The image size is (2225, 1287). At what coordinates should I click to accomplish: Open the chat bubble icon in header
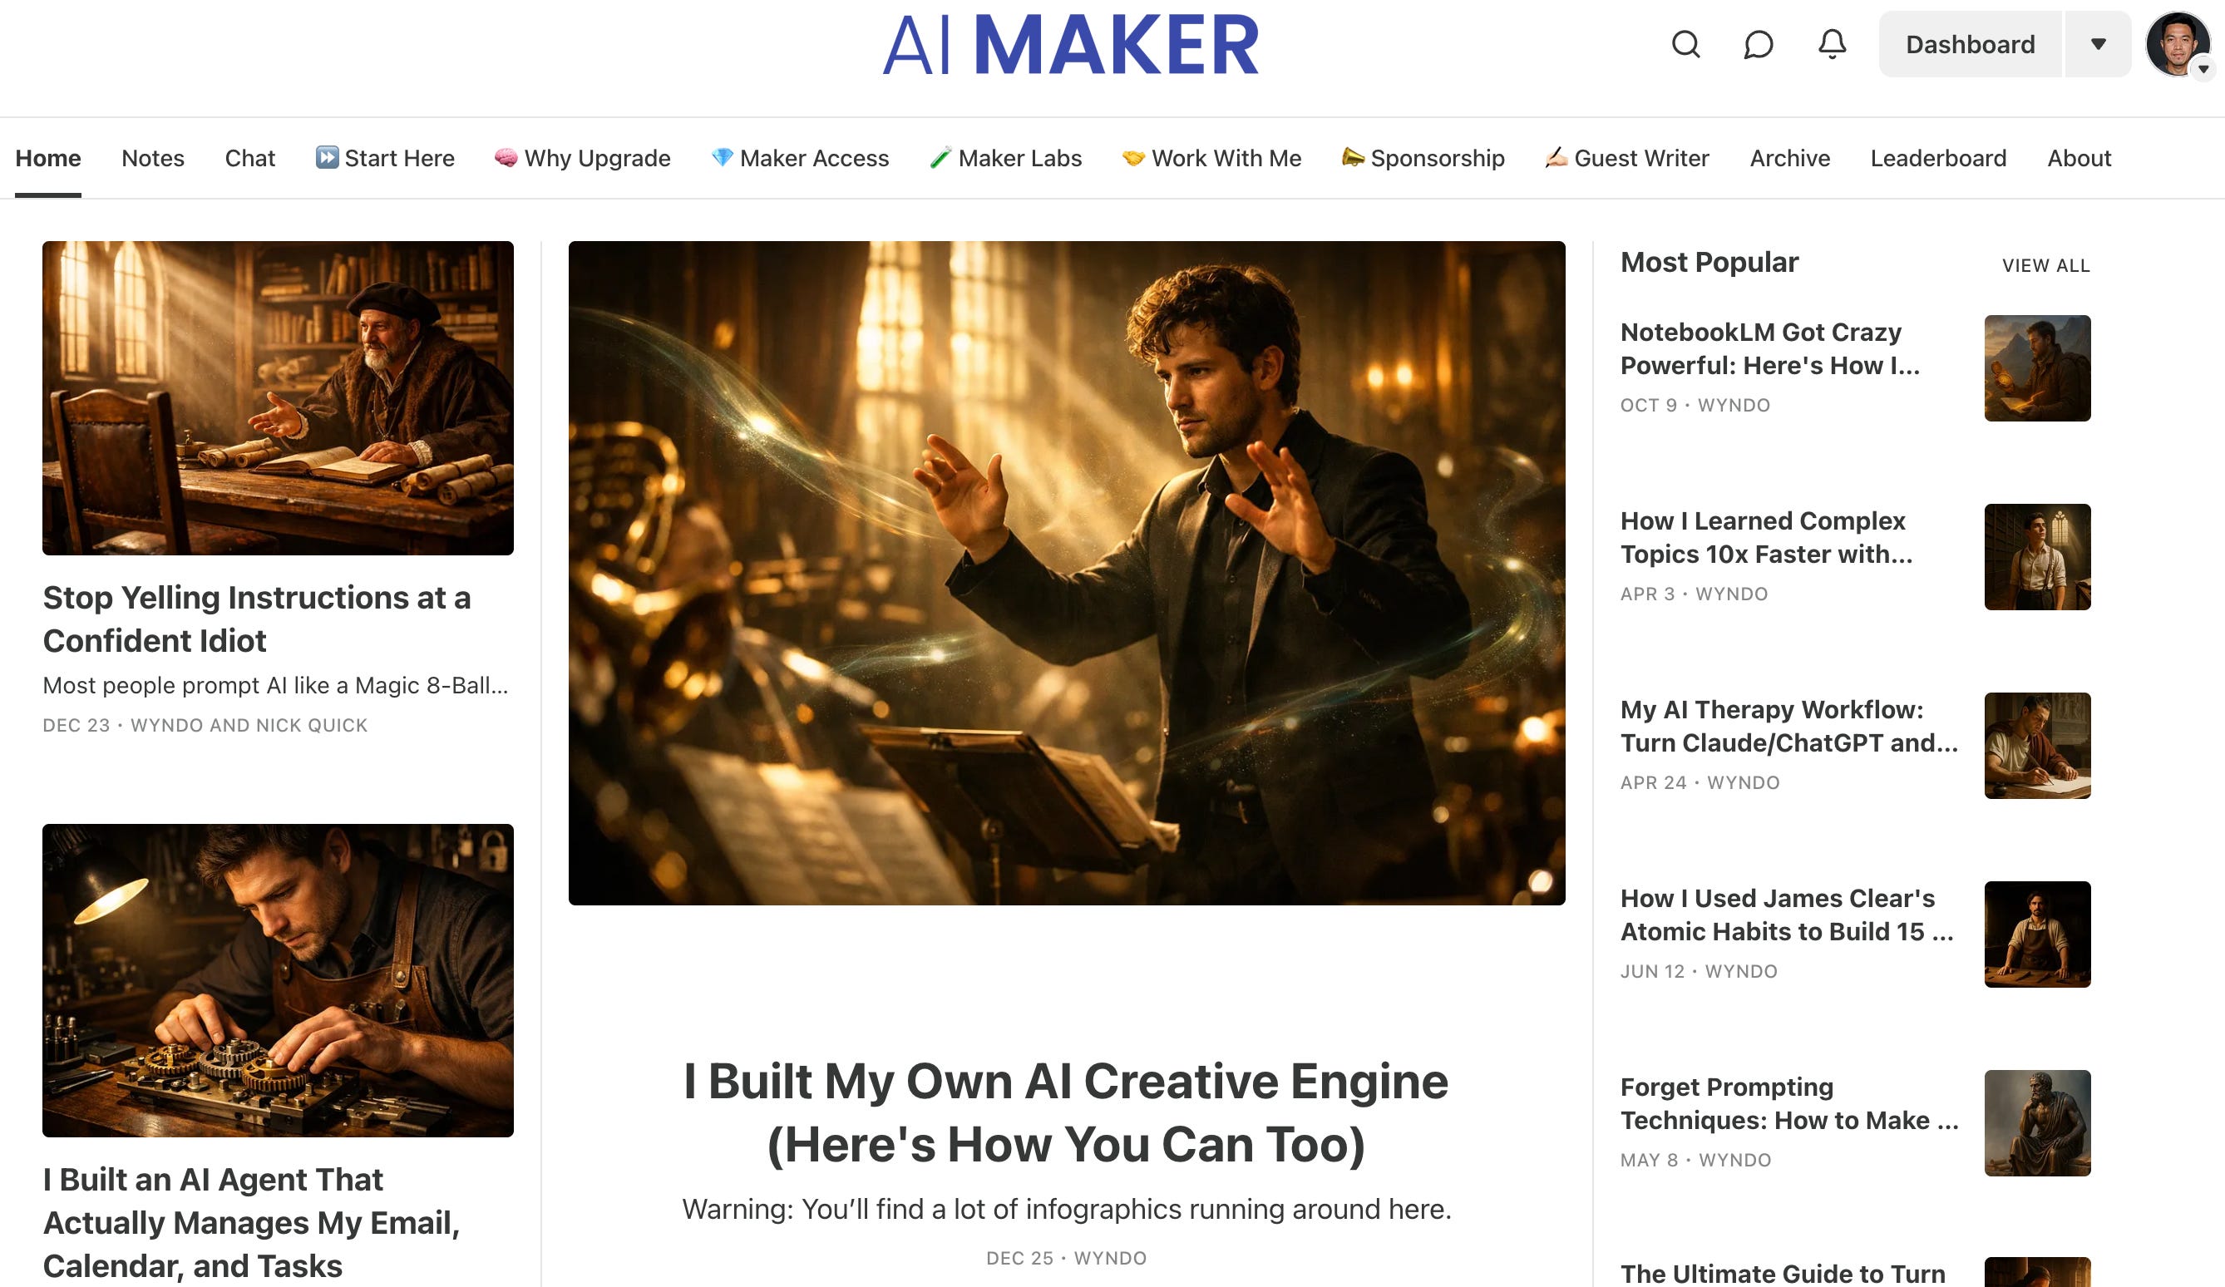point(1758,44)
